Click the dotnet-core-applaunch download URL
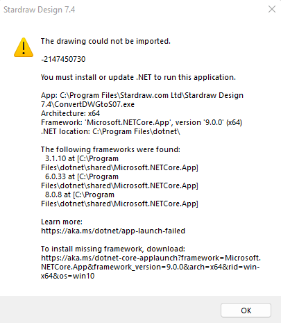Screen dimensions: 281x323 pos(151,267)
